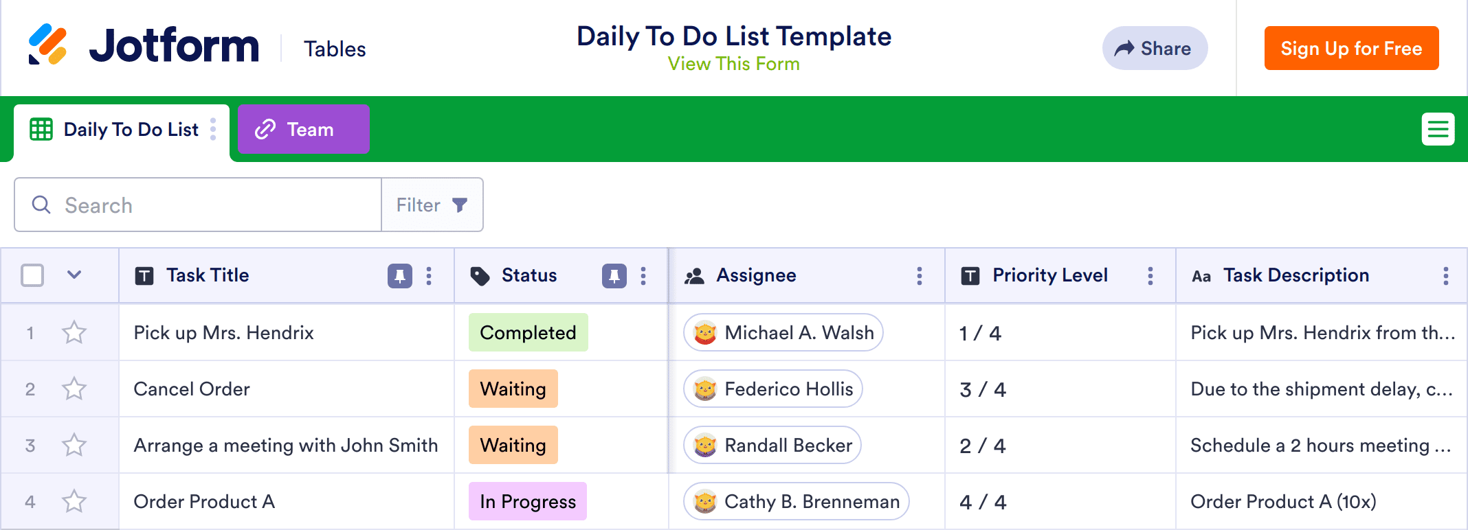Screen dimensions: 1468x530
Task: Open Task Description column three-dot menu
Action: [1445, 276]
